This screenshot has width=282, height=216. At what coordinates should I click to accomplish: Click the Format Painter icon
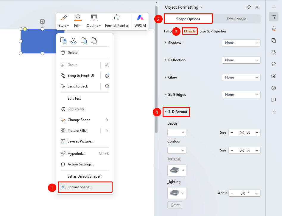(116, 18)
